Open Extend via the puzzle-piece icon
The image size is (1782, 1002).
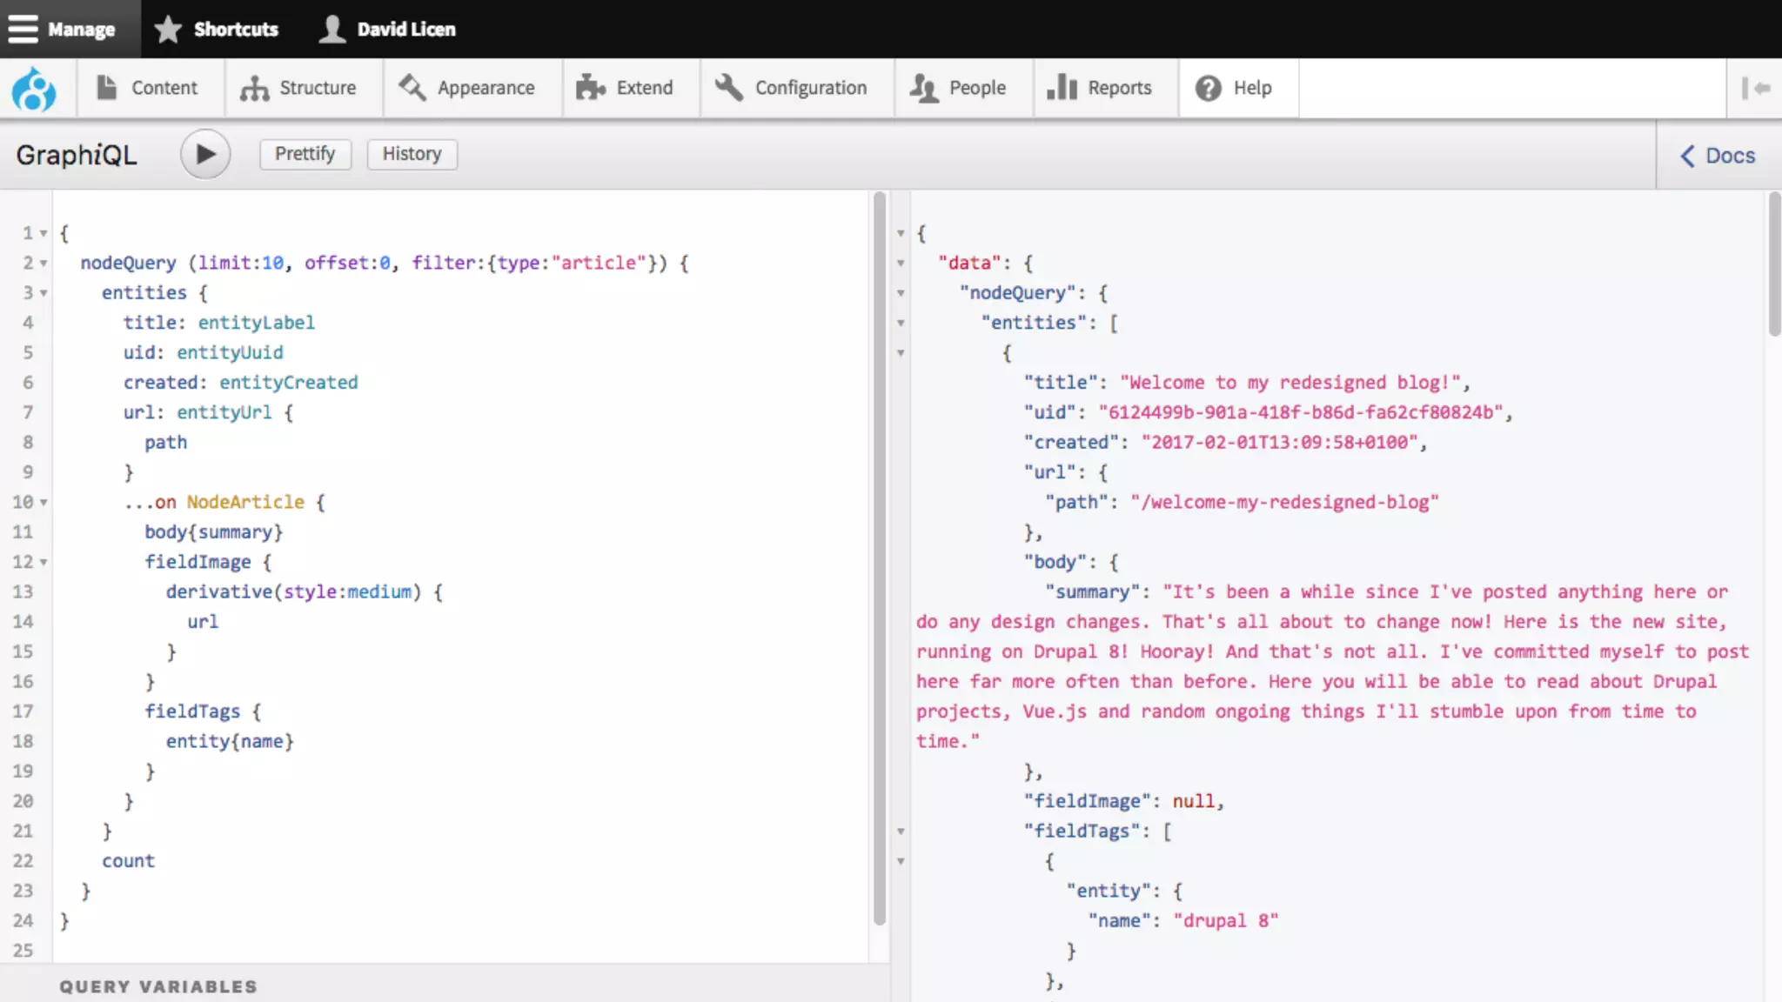click(591, 88)
